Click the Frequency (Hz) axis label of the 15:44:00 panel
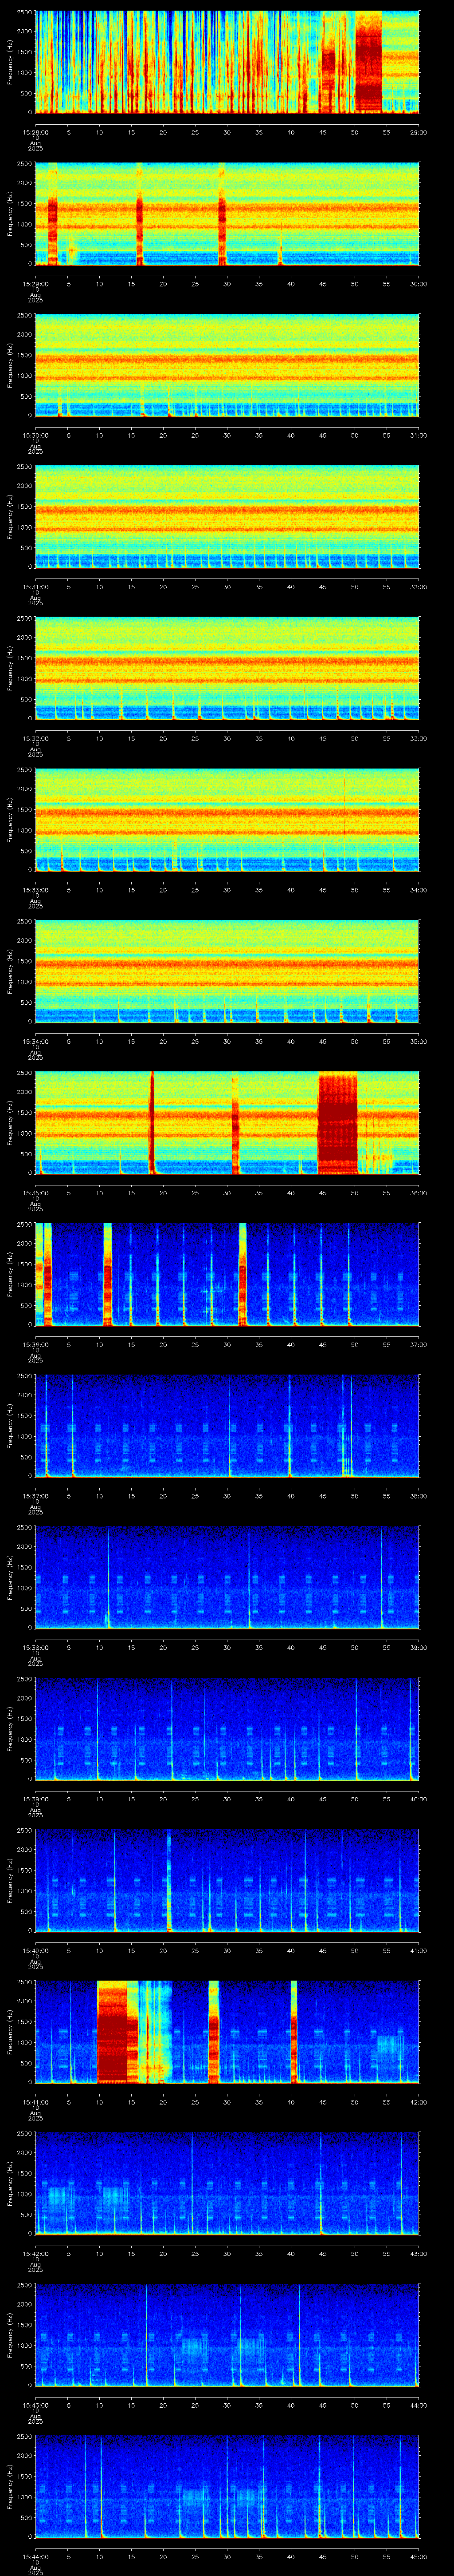This screenshot has height=2576, width=454. coord(10,2486)
